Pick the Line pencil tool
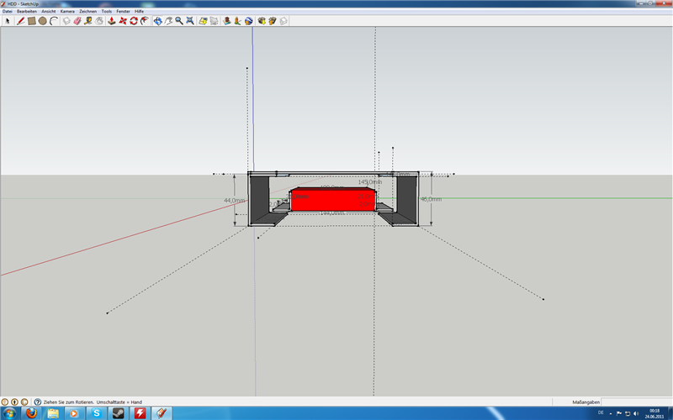Viewport: 673px width, 420px height. (x=20, y=21)
